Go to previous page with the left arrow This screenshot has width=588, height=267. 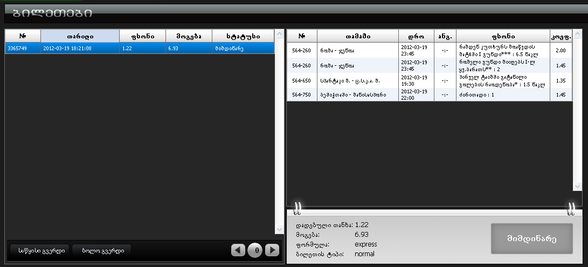238,250
